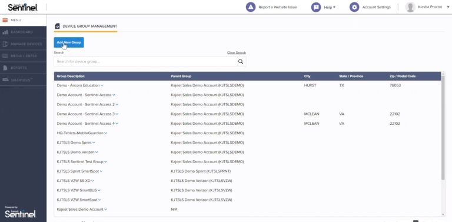Click the Help chat bubble icon
The height and width of the screenshot is (222, 452).
[x=316, y=7]
